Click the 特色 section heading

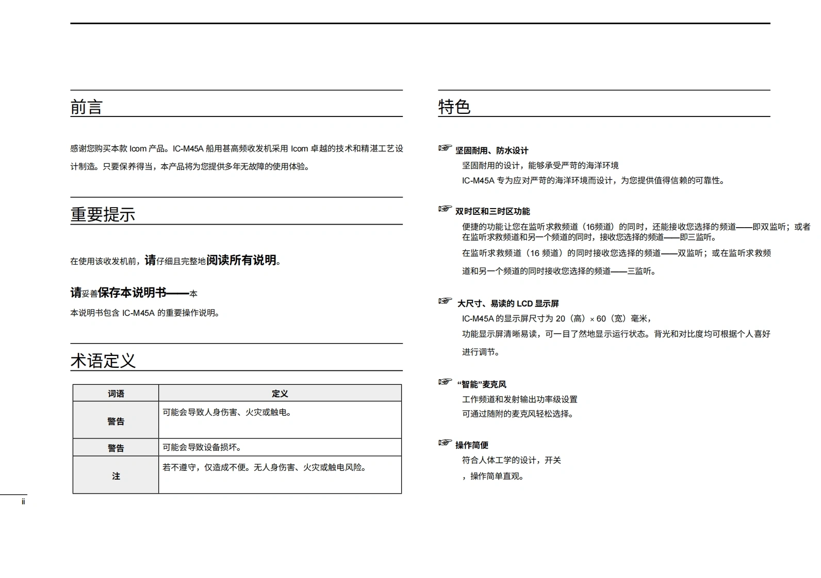click(x=454, y=107)
